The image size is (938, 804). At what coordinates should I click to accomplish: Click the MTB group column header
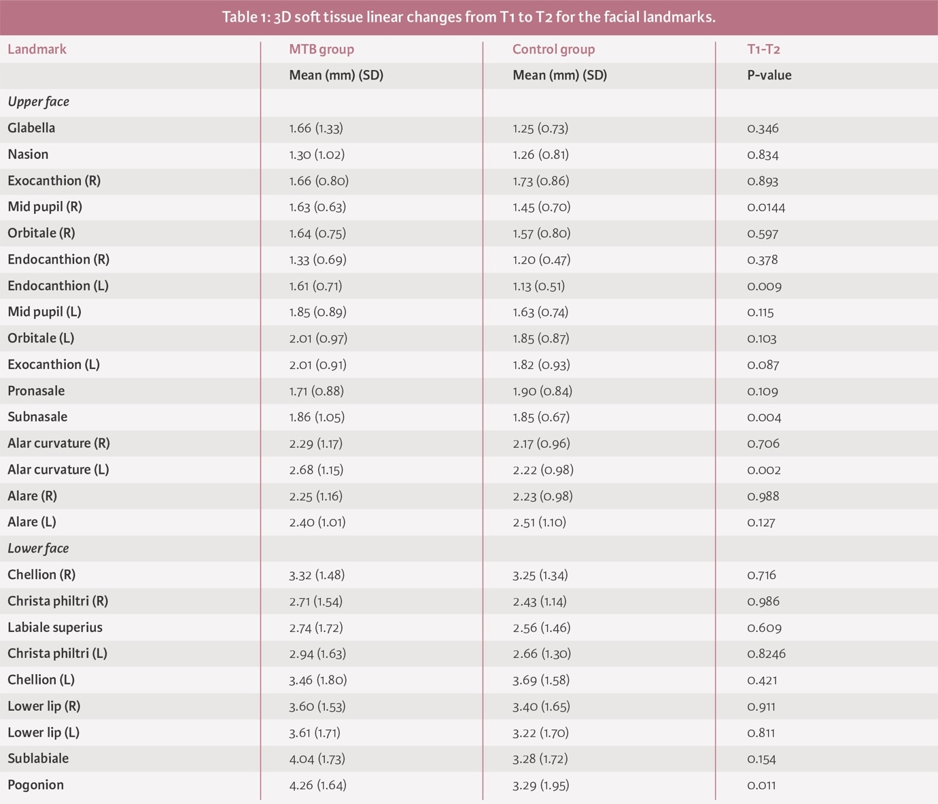(322, 49)
